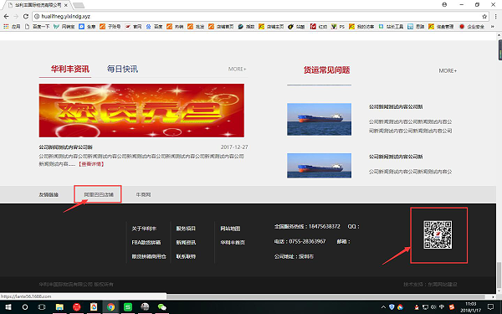Show hidden system tray icons
Viewport: 502px width, 314px height.
click(383, 307)
